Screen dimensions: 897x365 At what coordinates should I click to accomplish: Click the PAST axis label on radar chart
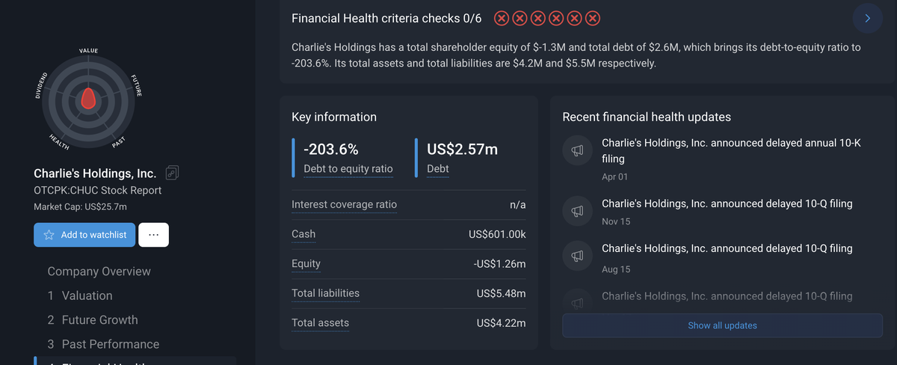(x=118, y=142)
